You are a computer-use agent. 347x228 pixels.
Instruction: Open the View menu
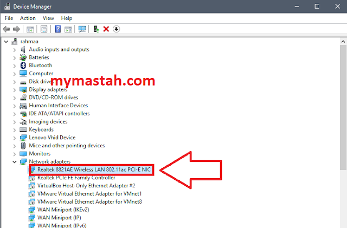[x=48, y=18]
